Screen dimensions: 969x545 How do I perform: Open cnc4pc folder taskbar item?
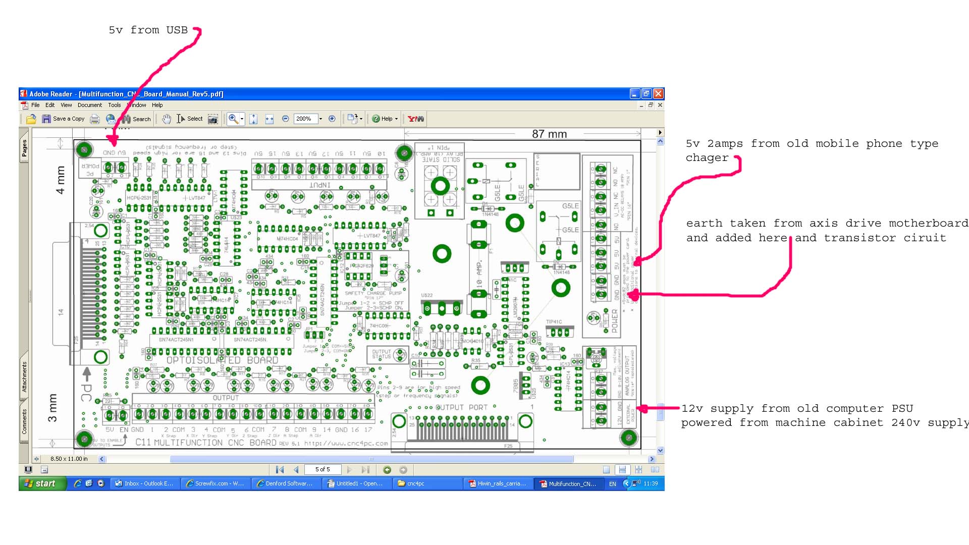427,483
